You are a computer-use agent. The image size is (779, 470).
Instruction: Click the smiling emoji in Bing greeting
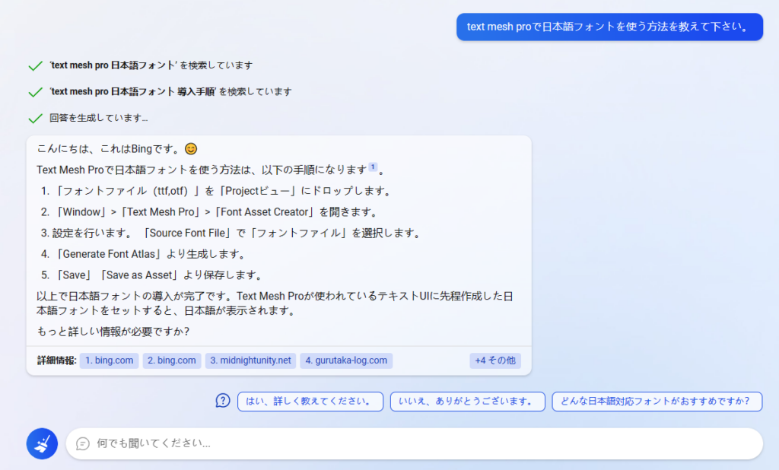[191, 149]
